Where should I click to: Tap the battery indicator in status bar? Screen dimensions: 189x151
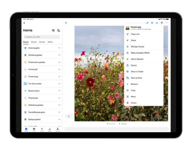coord(167,19)
